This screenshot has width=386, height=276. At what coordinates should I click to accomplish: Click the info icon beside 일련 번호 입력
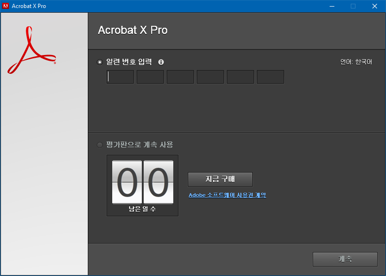coord(161,62)
